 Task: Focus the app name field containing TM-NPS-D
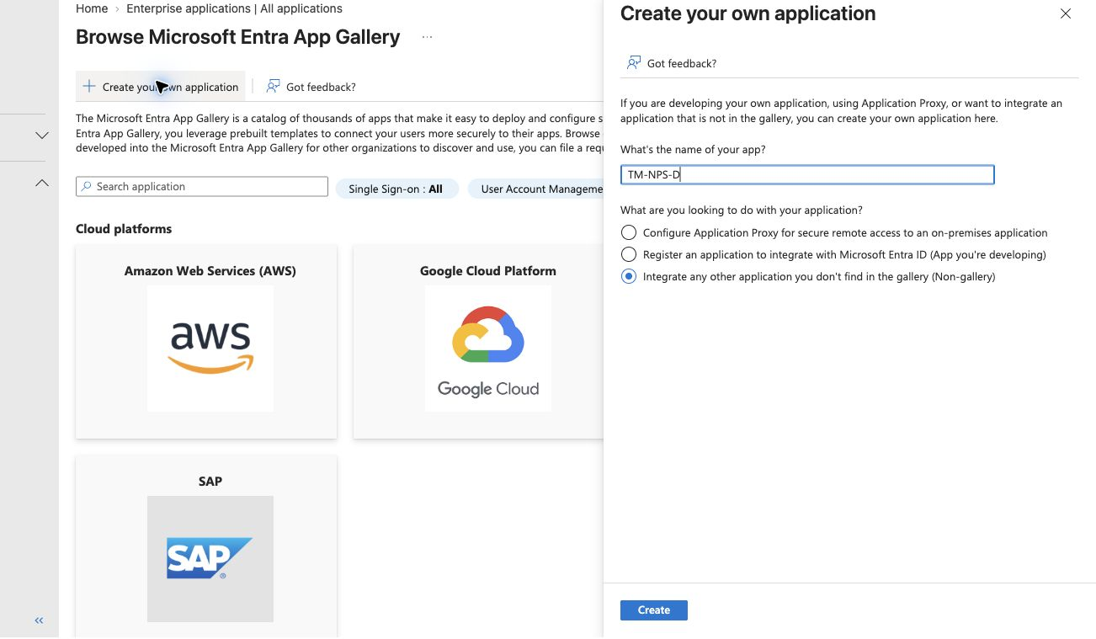(x=807, y=174)
